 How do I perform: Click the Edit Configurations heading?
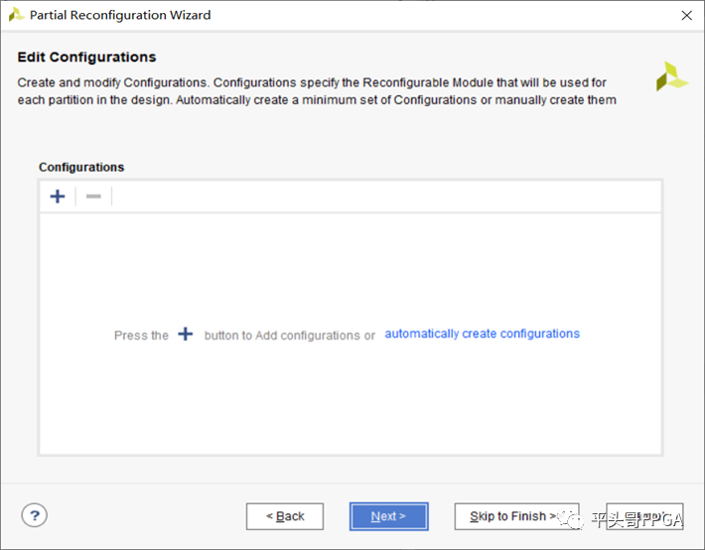click(x=87, y=58)
